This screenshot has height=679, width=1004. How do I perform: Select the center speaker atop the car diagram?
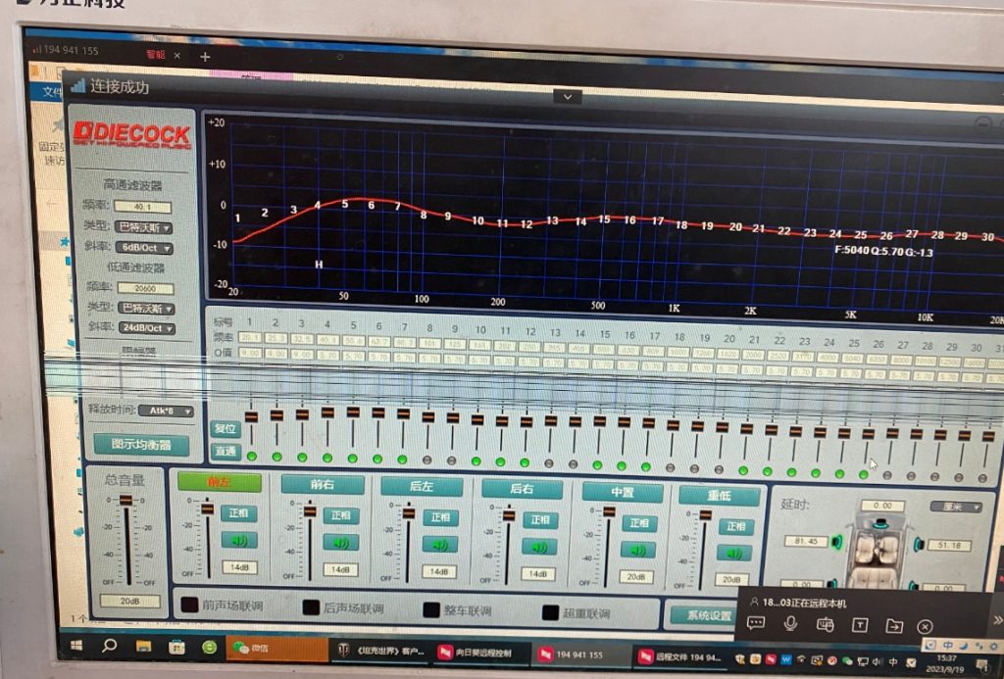coord(881,523)
